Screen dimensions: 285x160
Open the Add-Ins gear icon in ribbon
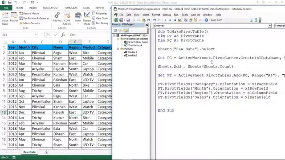57,17
